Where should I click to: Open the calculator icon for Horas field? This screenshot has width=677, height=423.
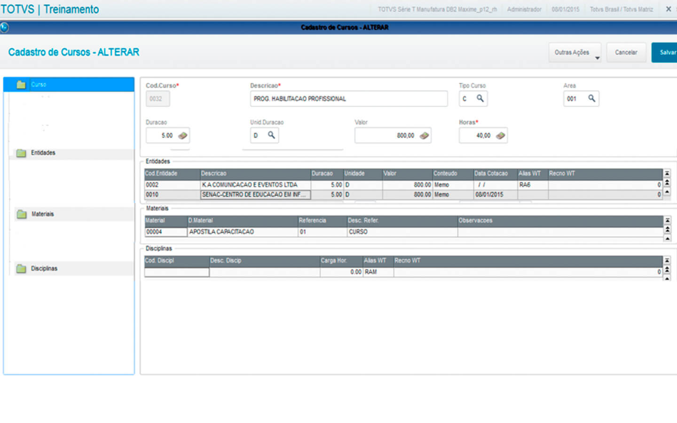(500, 135)
